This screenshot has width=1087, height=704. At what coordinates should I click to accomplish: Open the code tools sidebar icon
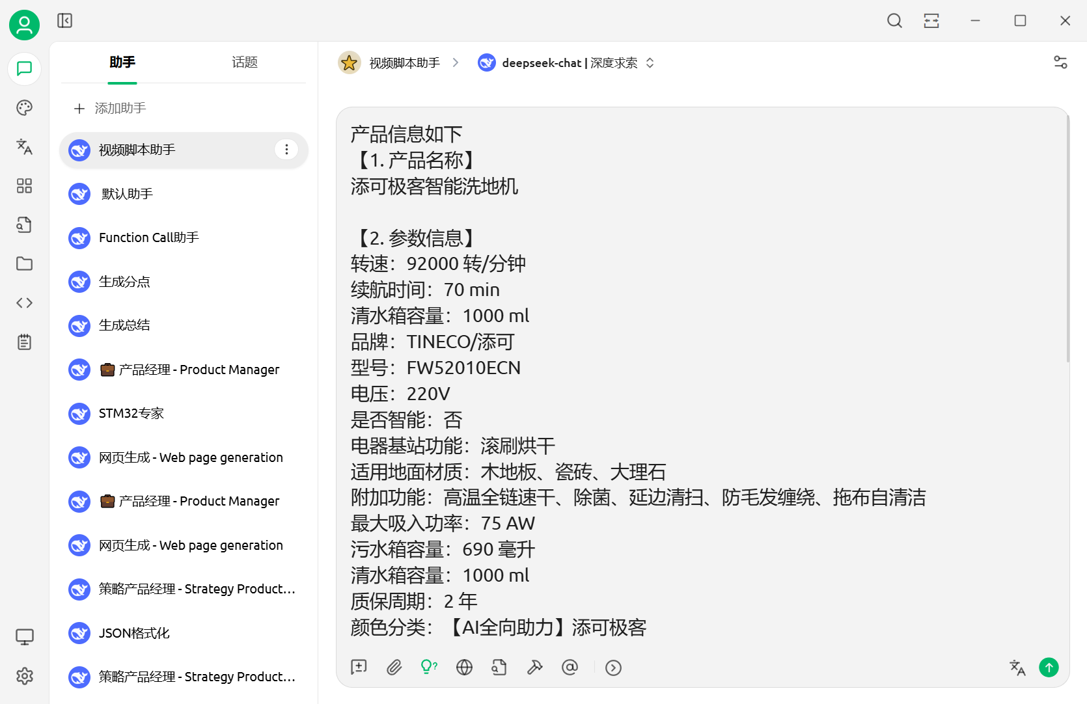click(24, 303)
